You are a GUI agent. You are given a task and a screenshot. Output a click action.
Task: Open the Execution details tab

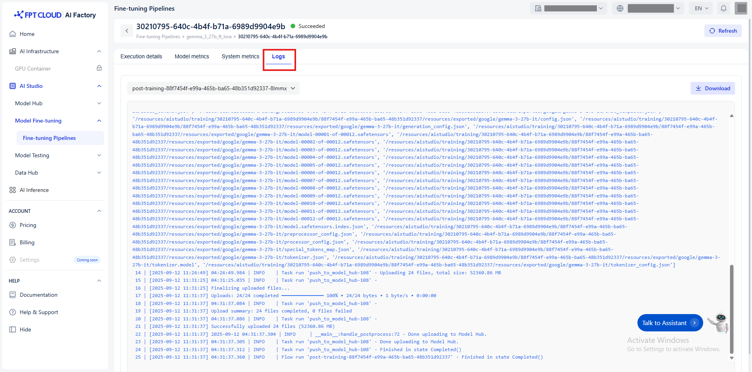141,56
